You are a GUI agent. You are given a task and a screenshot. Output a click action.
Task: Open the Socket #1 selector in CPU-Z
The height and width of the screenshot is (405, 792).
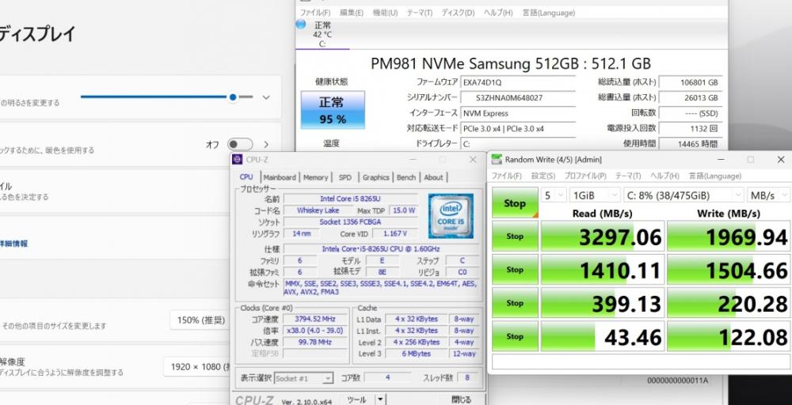[303, 378]
